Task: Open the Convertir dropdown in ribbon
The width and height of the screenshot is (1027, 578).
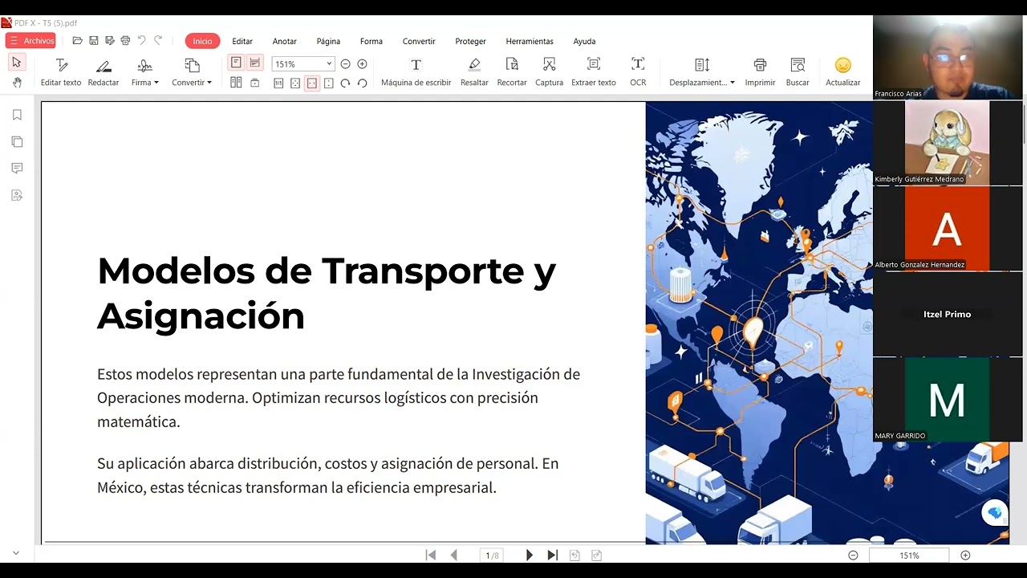Action: coord(192,72)
